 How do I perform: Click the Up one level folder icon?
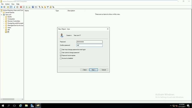point(8,7)
